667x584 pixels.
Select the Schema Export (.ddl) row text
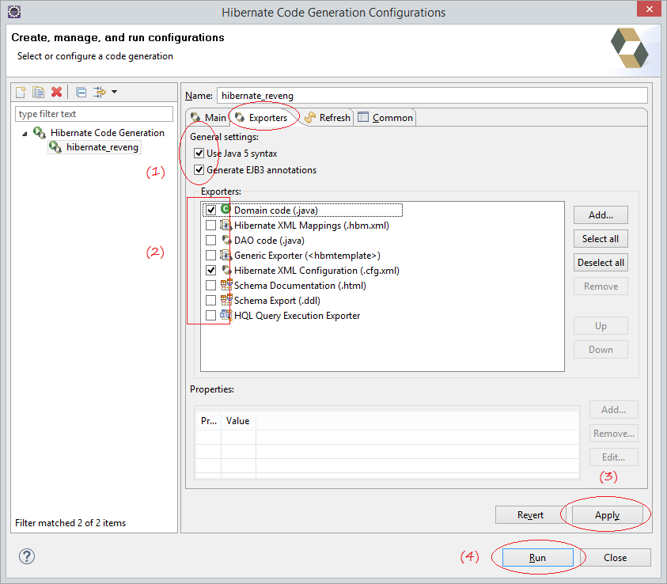pos(277,300)
